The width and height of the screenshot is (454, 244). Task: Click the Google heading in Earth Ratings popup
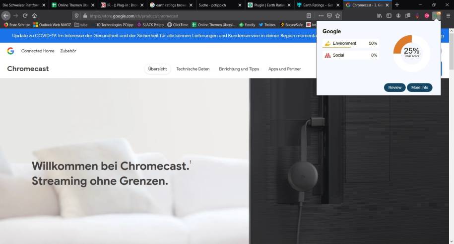(x=331, y=31)
